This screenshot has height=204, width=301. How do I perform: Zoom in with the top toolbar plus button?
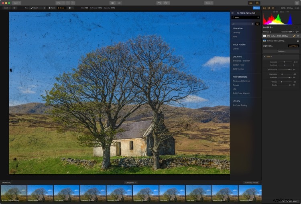point(73,3)
